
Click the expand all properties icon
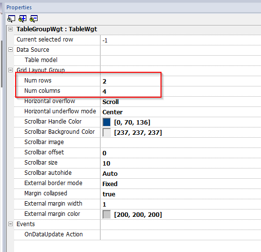22,19
